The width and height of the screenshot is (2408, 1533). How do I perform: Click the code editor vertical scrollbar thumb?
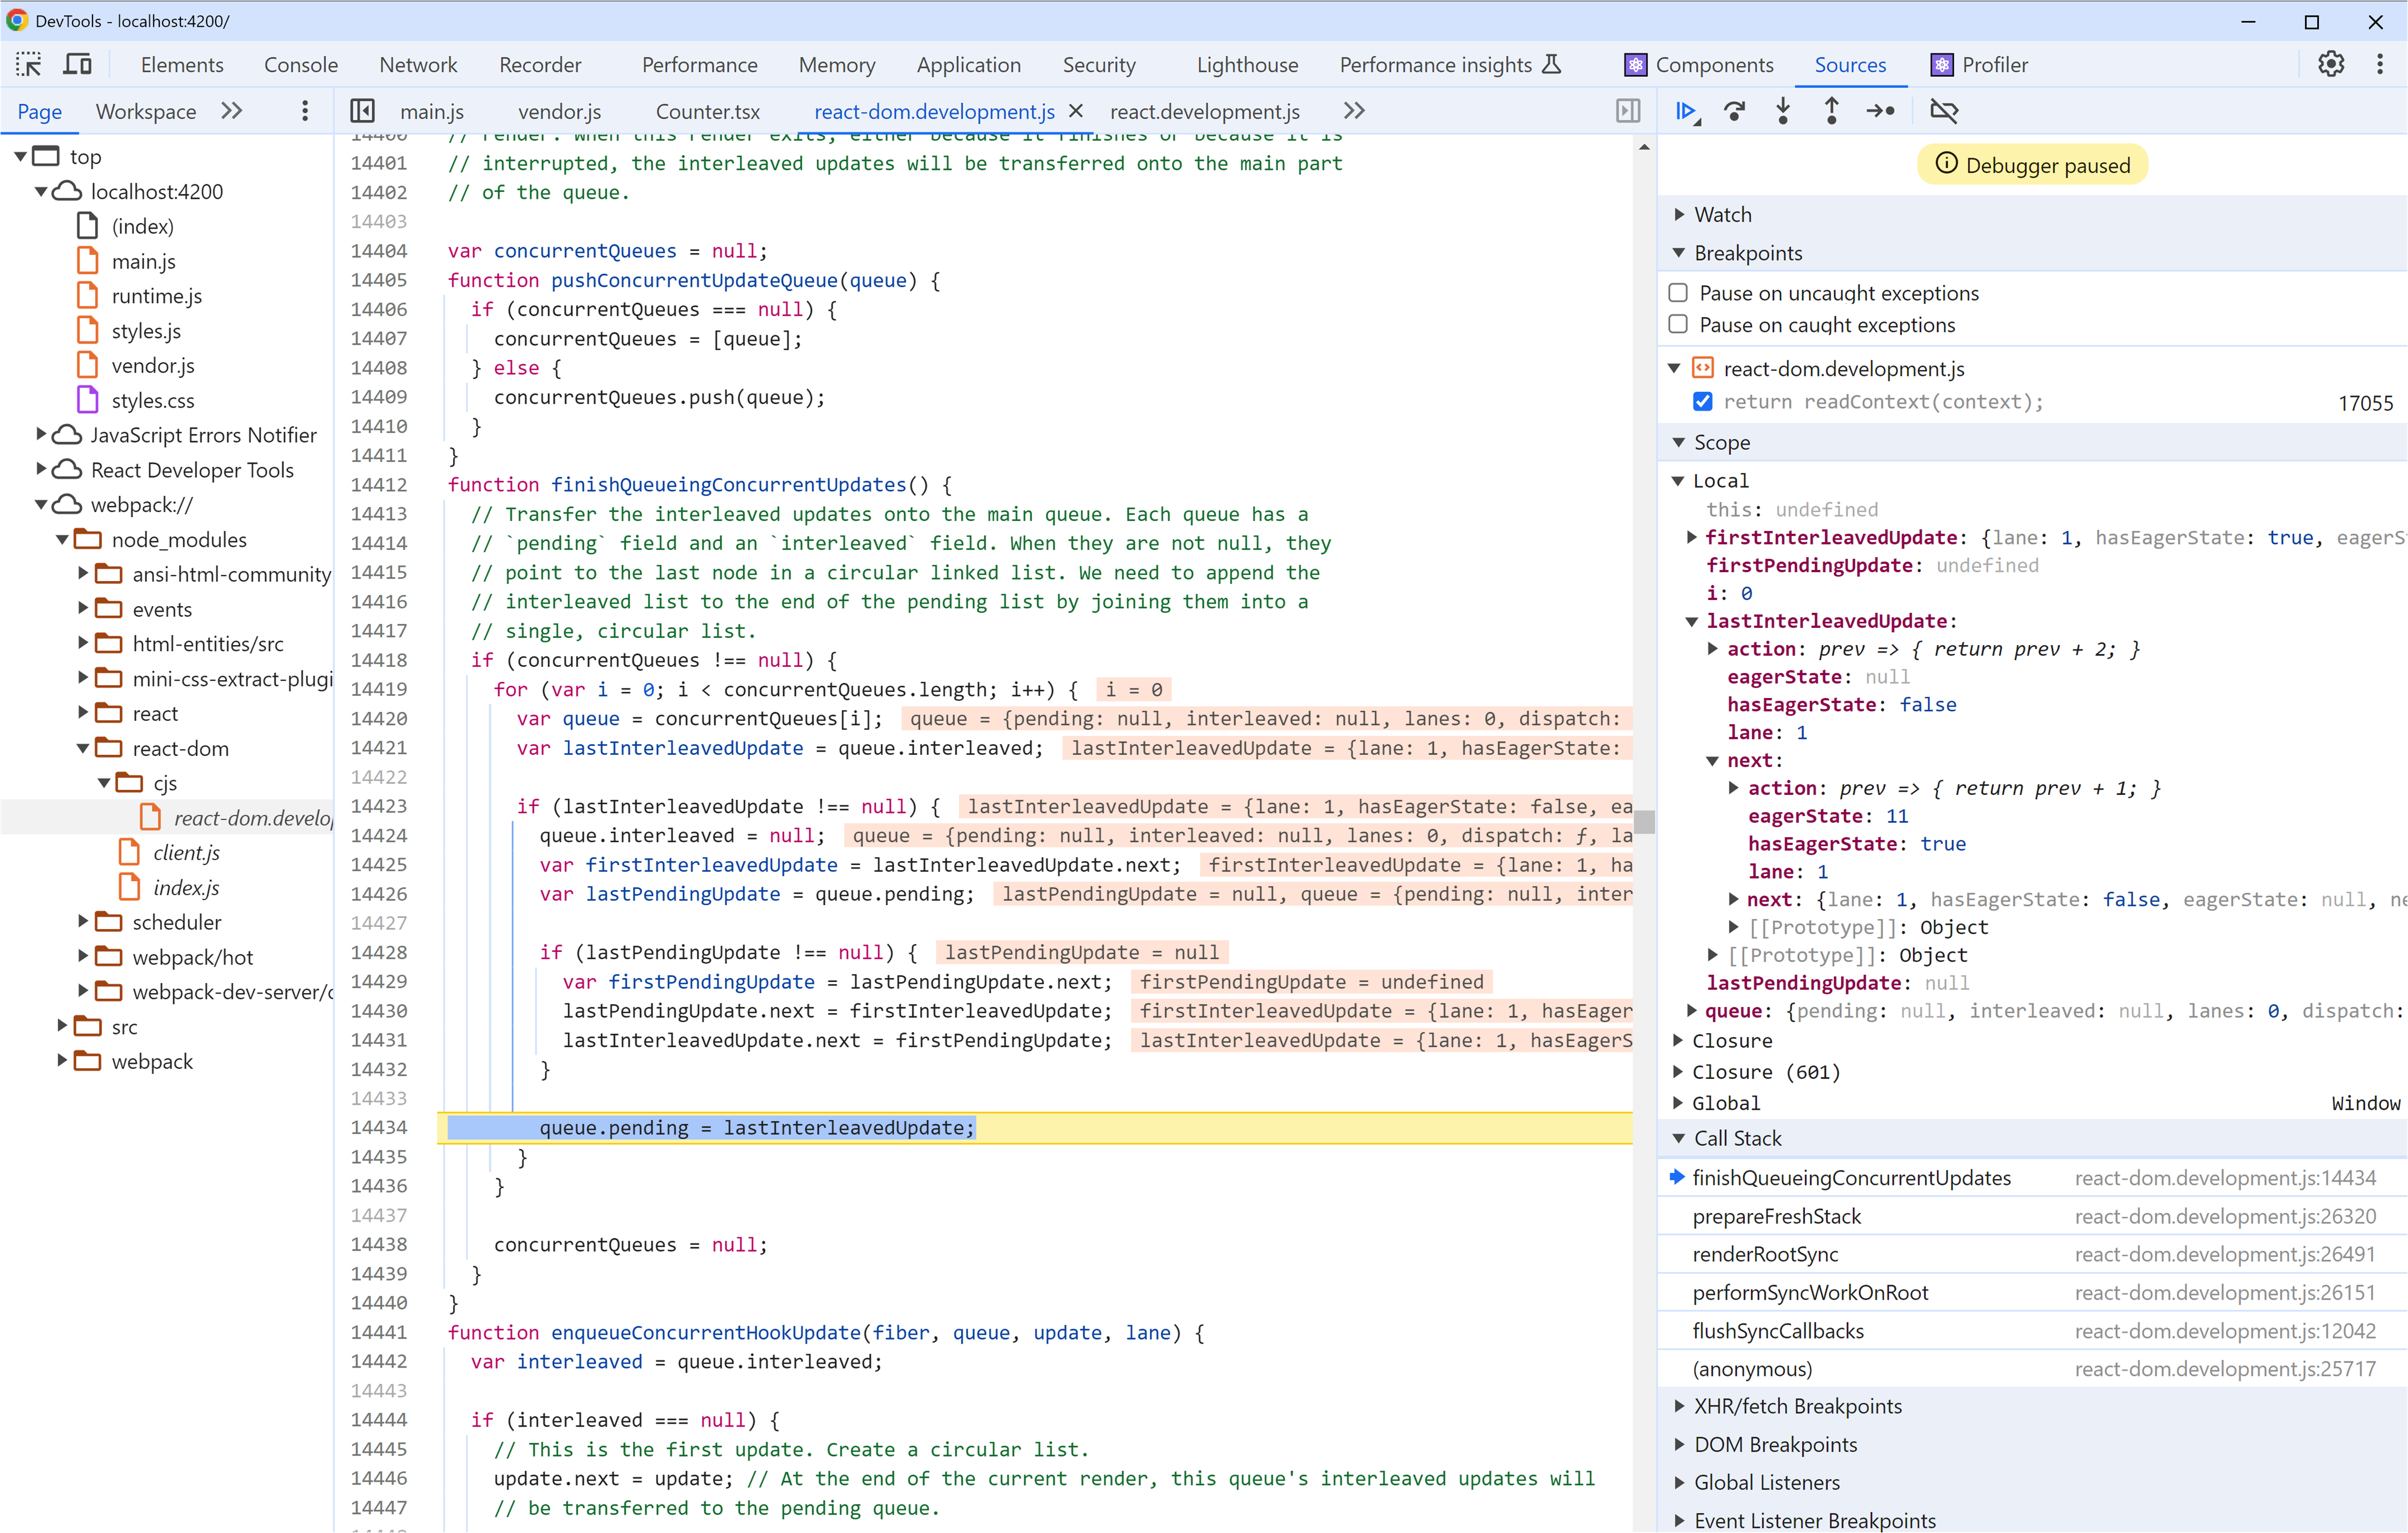tap(1645, 822)
